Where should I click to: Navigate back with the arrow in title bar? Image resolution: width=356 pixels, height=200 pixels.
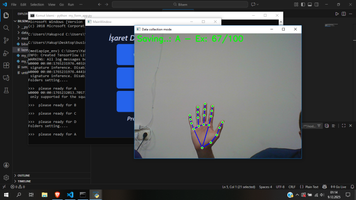click(100, 5)
